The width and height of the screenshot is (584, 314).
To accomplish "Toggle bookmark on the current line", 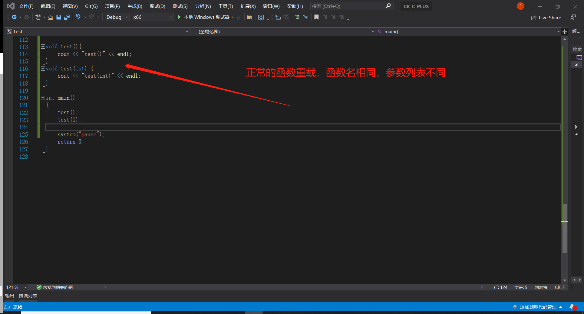I will coord(316,17).
